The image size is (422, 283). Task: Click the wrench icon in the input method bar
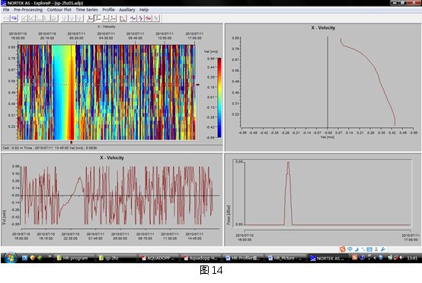pos(382,250)
